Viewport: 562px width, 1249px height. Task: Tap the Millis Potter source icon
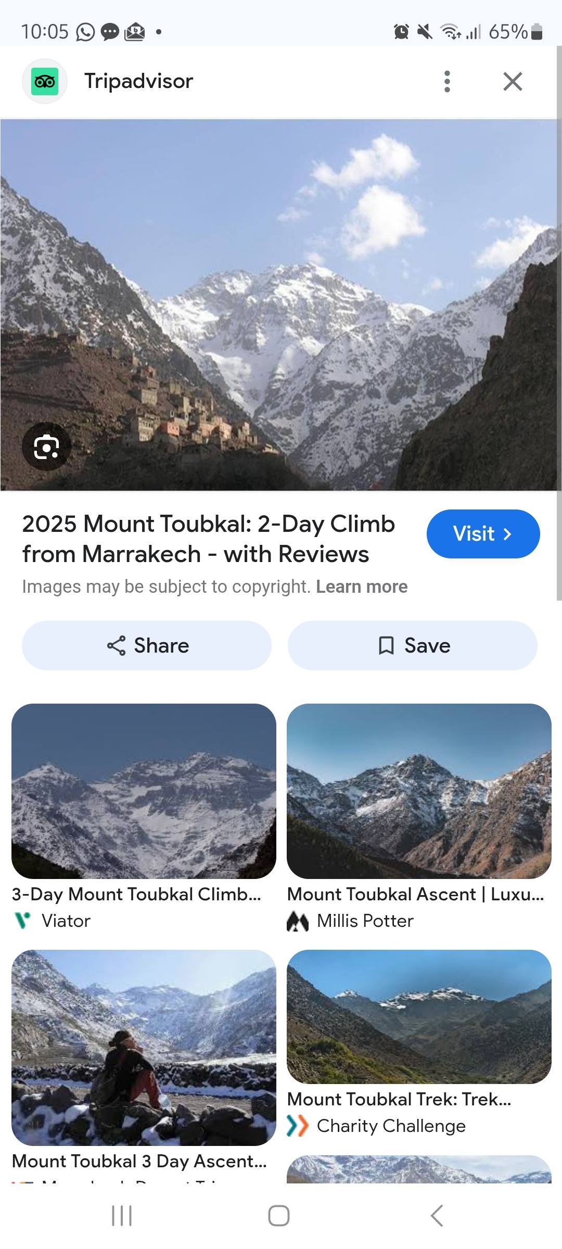click(x=298, y=921)
